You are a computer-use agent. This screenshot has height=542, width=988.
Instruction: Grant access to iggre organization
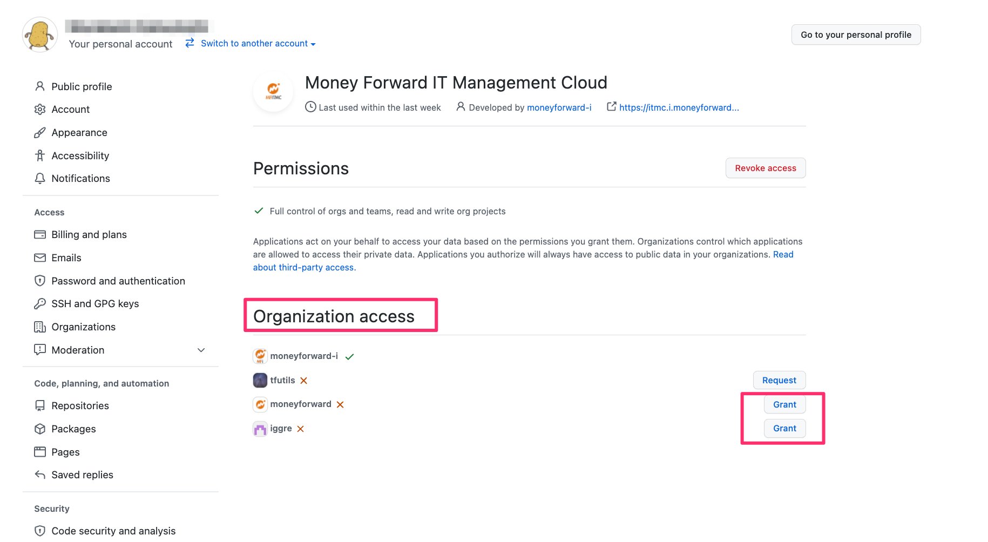point(784,428)
